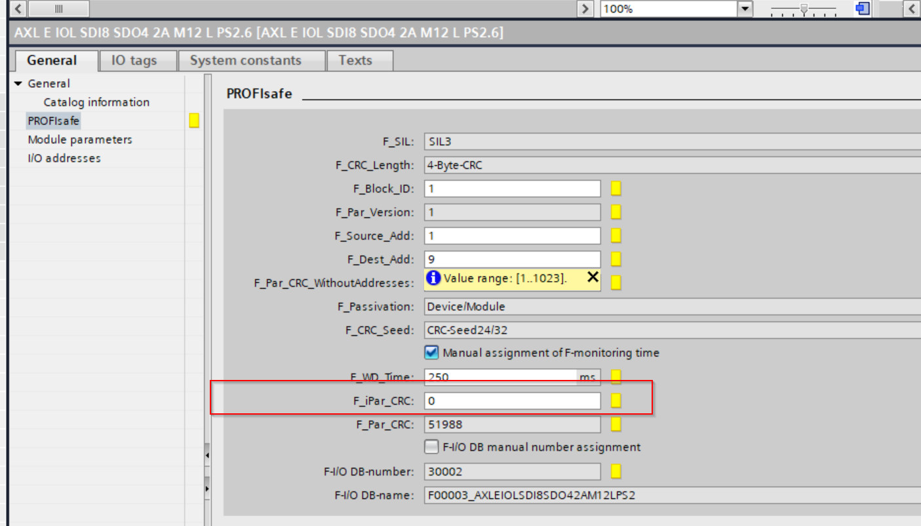Click yellow marker beside F_iPar_CRC

(616, 401)
